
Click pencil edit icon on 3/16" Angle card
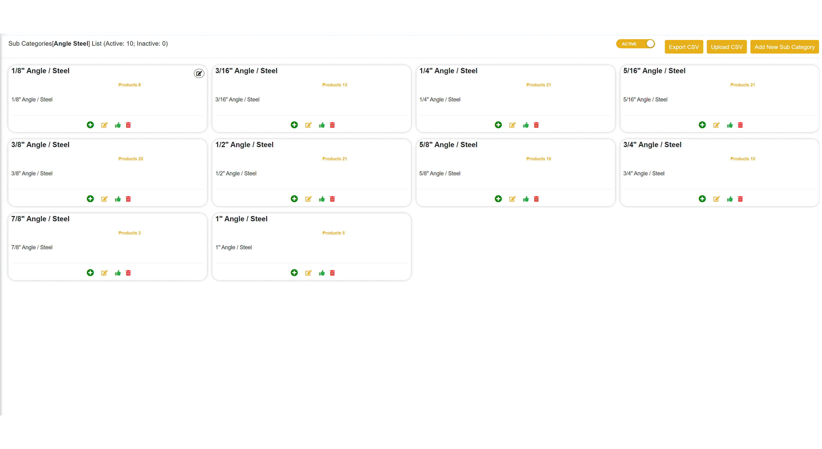pyautogui.click(x=308, y=125)
